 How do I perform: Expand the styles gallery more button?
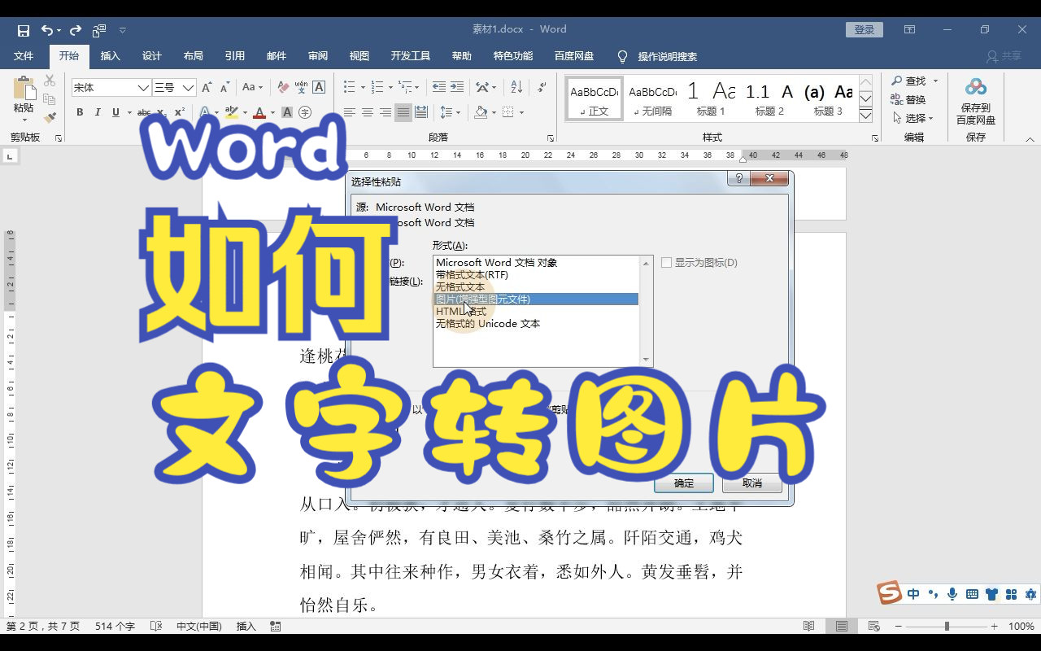point(866,114)
